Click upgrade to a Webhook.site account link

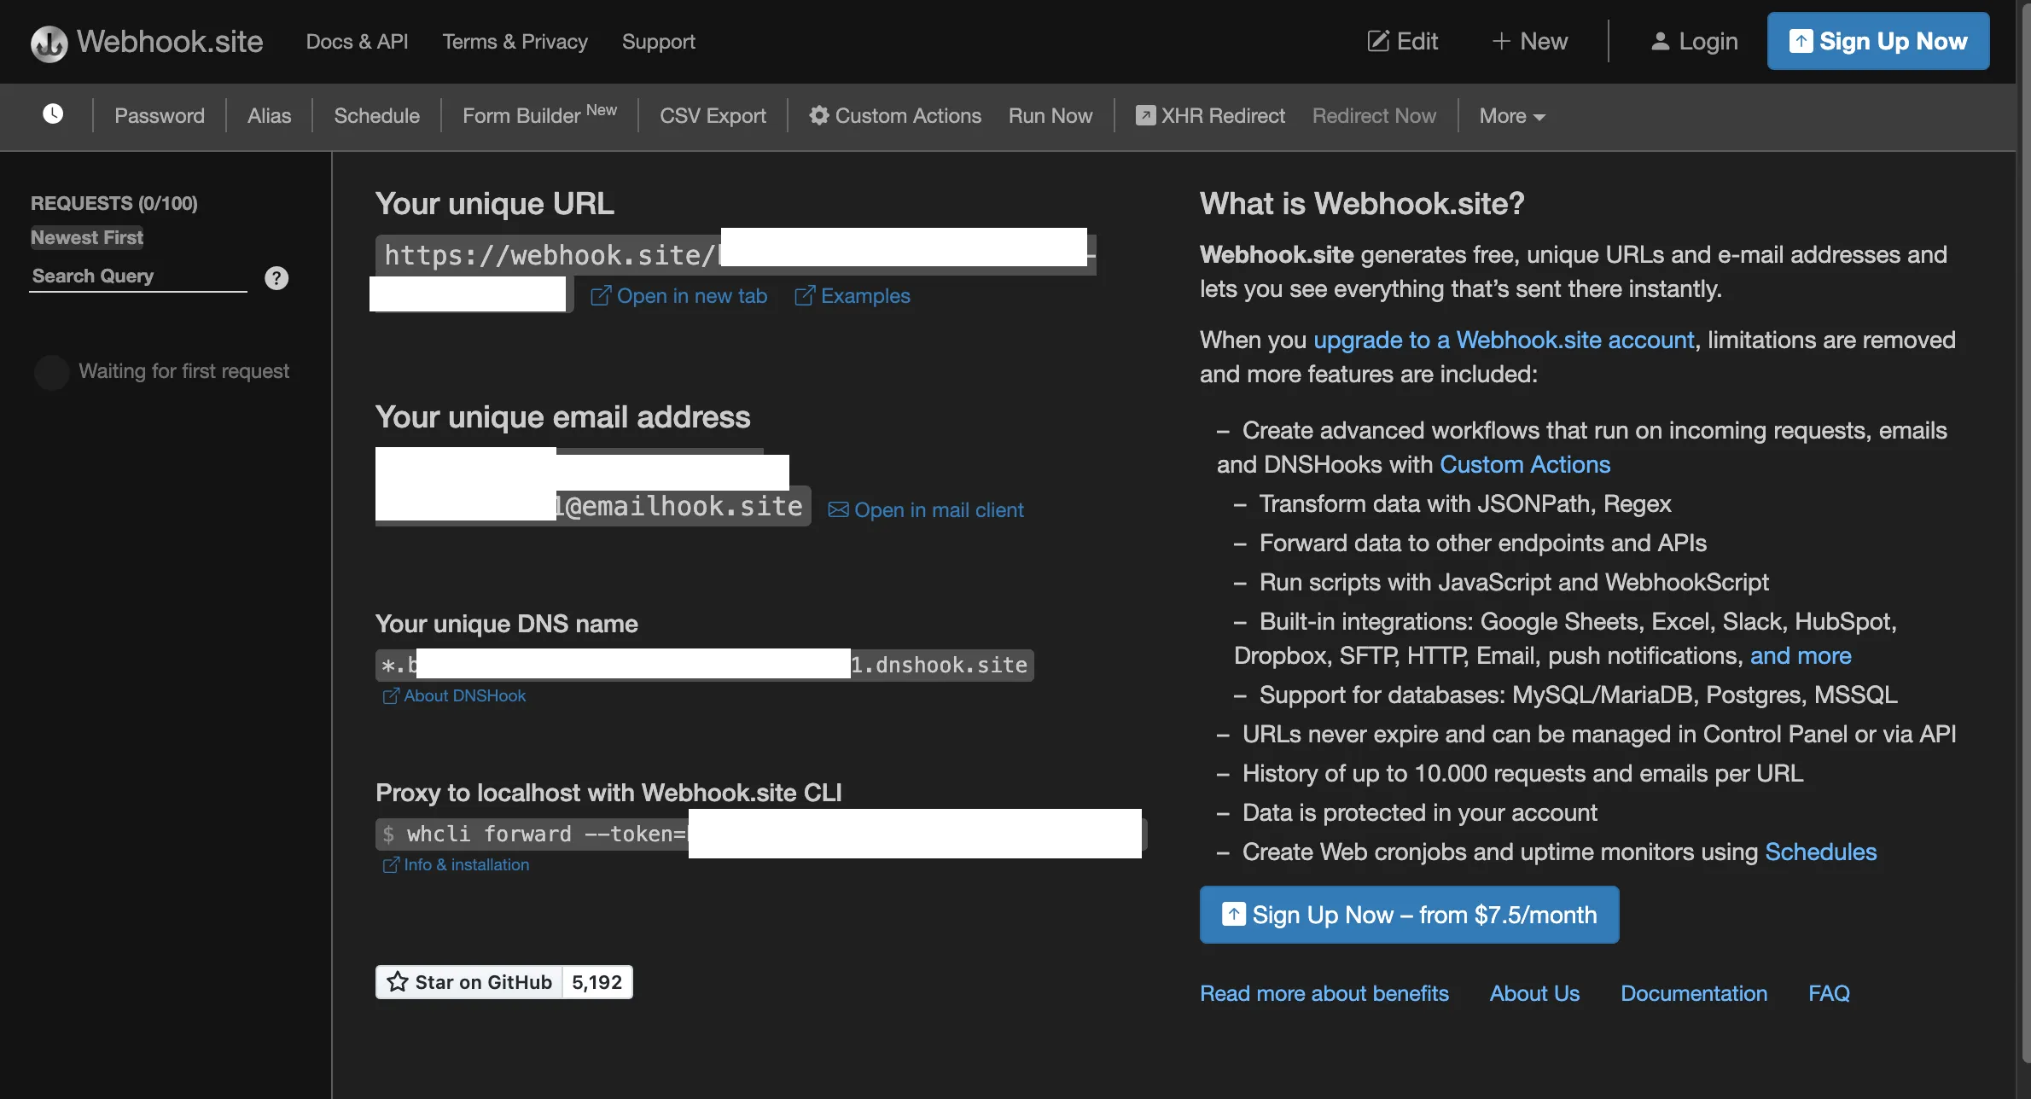(x=1504, y=340)
